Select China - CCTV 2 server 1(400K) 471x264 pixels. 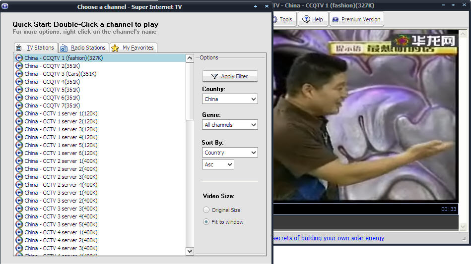(61, 161)
